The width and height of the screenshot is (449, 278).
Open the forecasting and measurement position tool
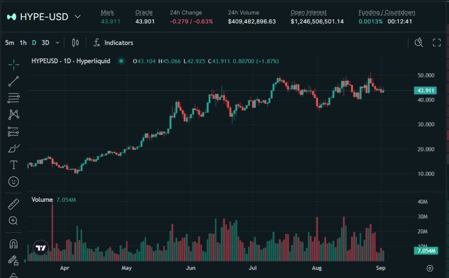[x=14, y=132]
